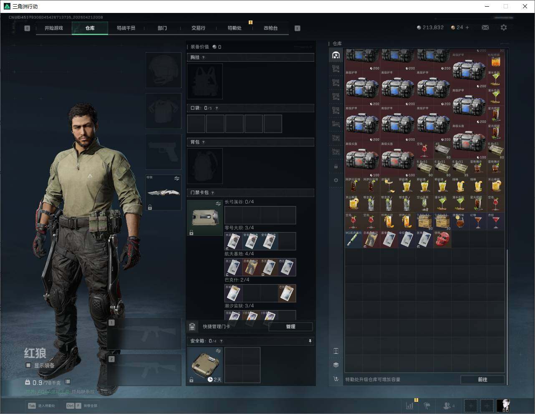
Task: Click the 213,832 currency balance
Action: point(430,28)
